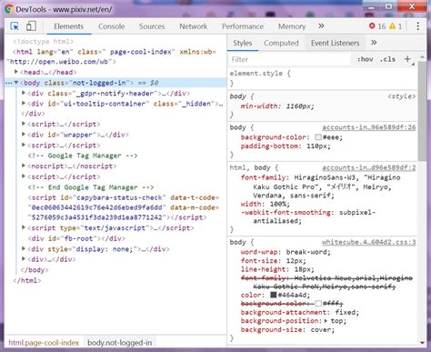Screen dimensions: 431x352
Task: Click the red error count icon
Action: (x=372, y=26)
